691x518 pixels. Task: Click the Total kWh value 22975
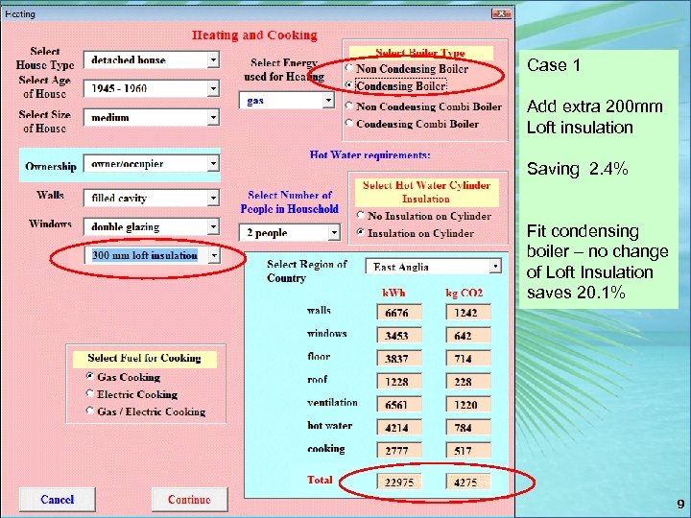point(399,482)
